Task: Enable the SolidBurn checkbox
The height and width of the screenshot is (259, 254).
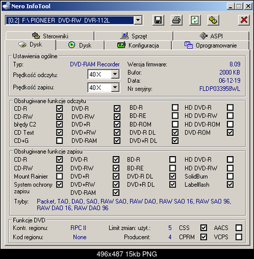Action: pos(230,176)
